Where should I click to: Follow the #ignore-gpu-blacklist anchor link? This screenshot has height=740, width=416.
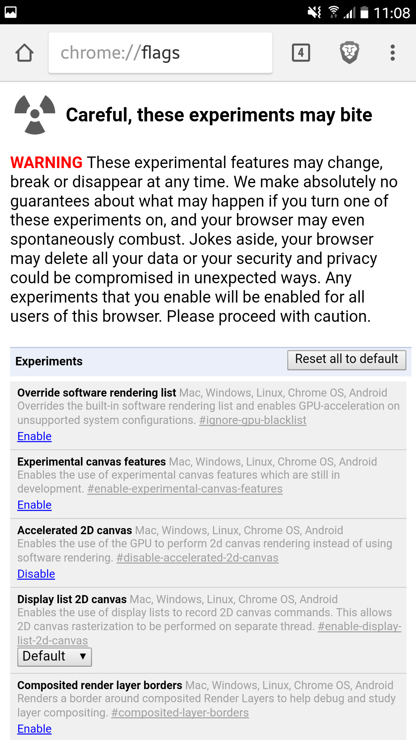click(x=253, y=420)
